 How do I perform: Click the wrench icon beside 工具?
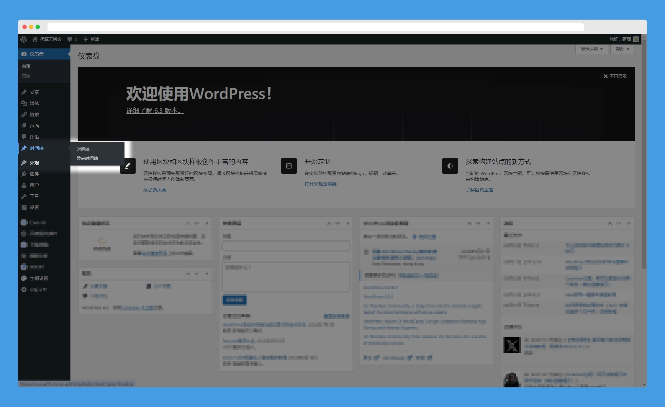tap(24, 196)
